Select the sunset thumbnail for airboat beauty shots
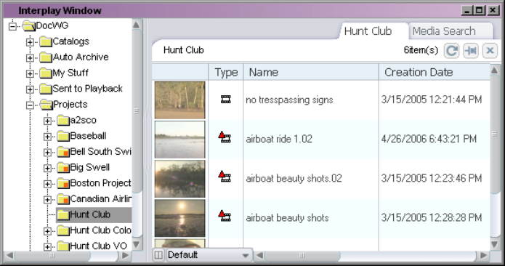The width and height of the screenshot is (505, 266). [x=179, y=218]
